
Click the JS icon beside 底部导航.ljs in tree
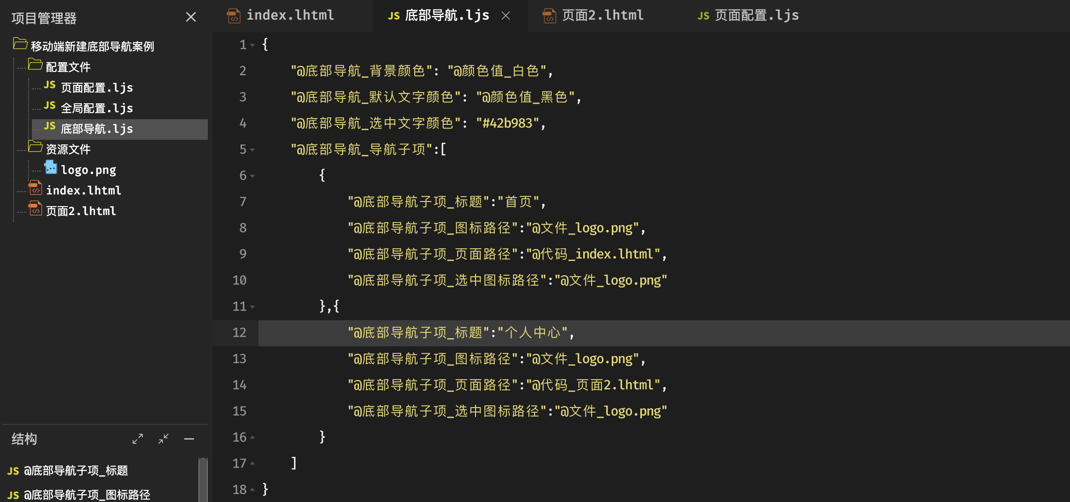pyautogui.click(x=50, y=126)
